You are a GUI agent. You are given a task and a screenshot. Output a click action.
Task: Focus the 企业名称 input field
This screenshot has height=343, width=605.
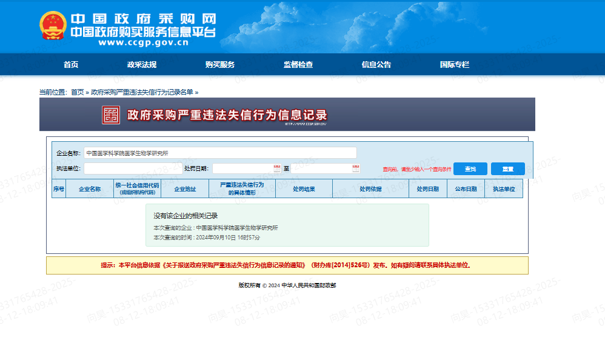click(x=220, y=153)
